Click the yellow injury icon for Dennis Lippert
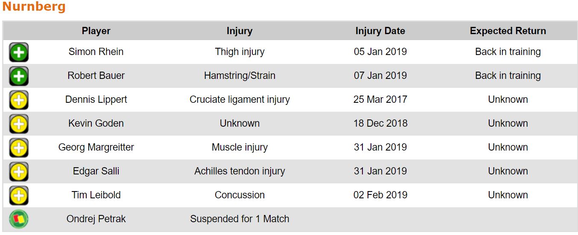Viewport: 578px width, 235px height. coord(19,100)
